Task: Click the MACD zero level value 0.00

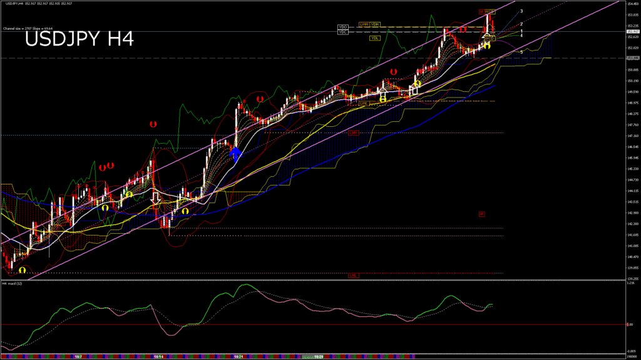Action: coord(630,324)
